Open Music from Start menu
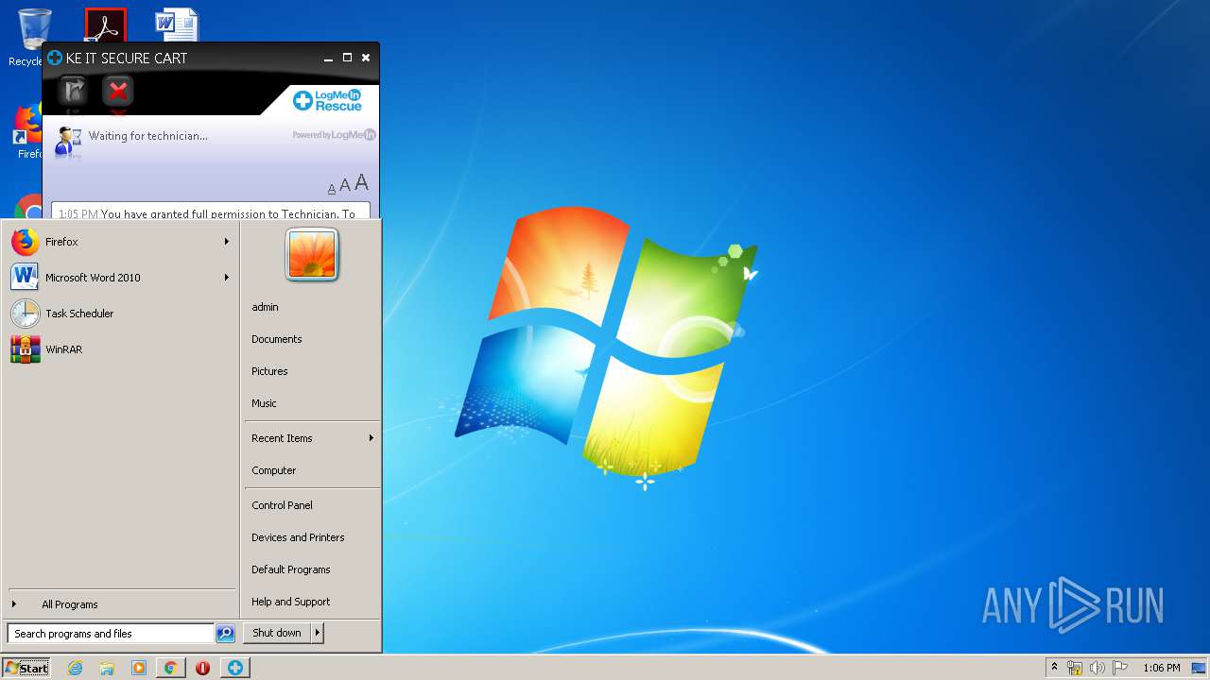This screenshot has width=1210, height=680. tap(312, 403)
